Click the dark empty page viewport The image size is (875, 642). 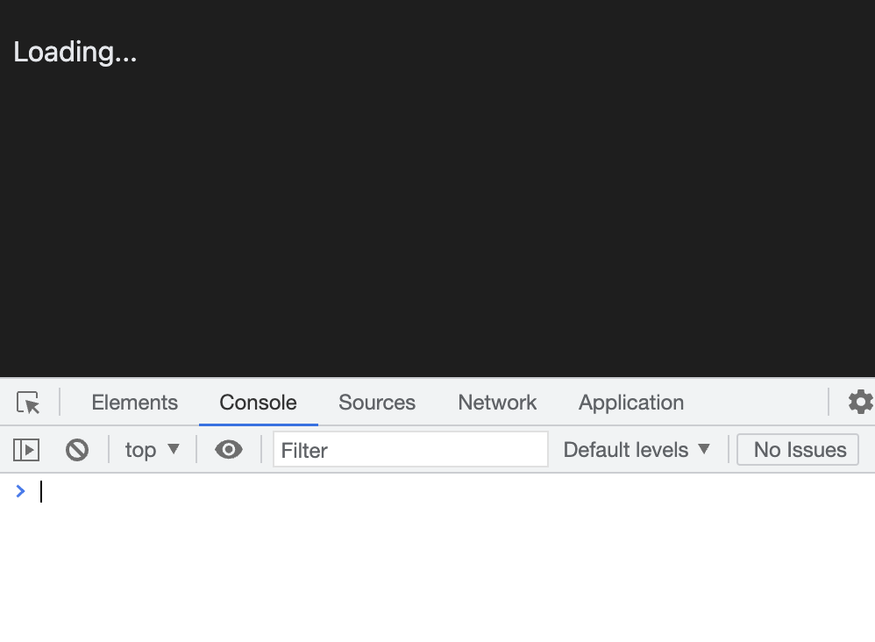[438, 219]
